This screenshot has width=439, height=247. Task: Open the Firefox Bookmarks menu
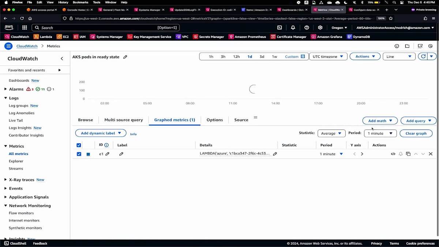tap(80, 2)
